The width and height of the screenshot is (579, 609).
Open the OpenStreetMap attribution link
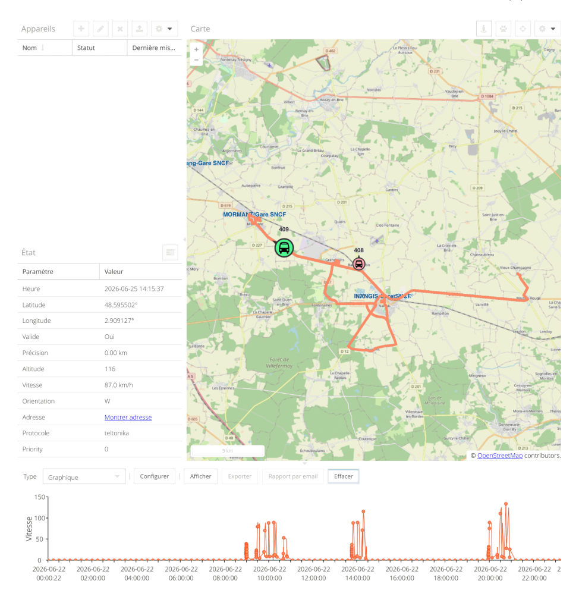point(500,456)
